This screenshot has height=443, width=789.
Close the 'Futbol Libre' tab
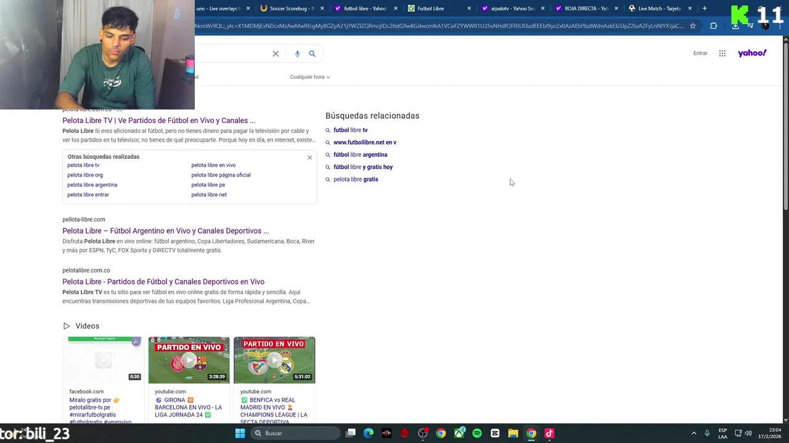(469, 9)
